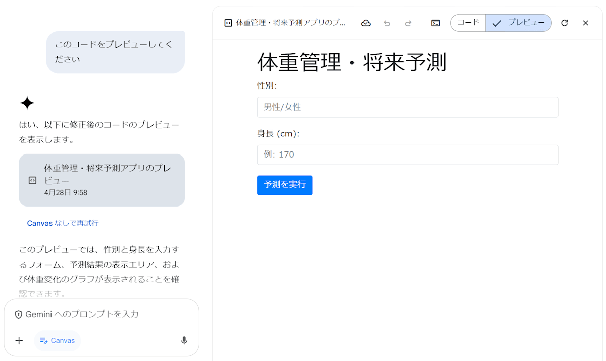Select the プレビュー tab
The height and width of the screenshot is (361, 606).
tap(519, 23)
